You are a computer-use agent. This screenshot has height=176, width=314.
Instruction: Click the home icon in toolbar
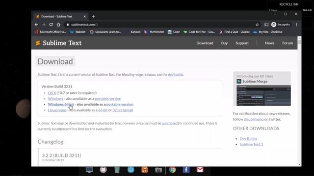(58, 24)
